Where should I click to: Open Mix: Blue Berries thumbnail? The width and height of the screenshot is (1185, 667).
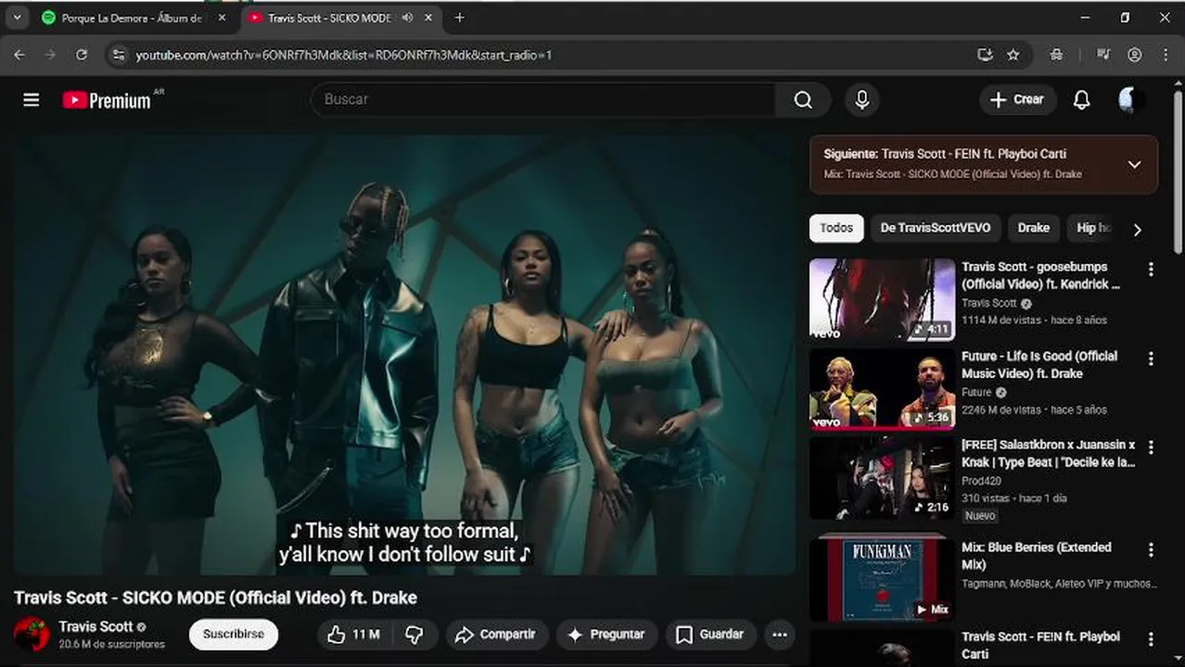(x=882, y=580)
